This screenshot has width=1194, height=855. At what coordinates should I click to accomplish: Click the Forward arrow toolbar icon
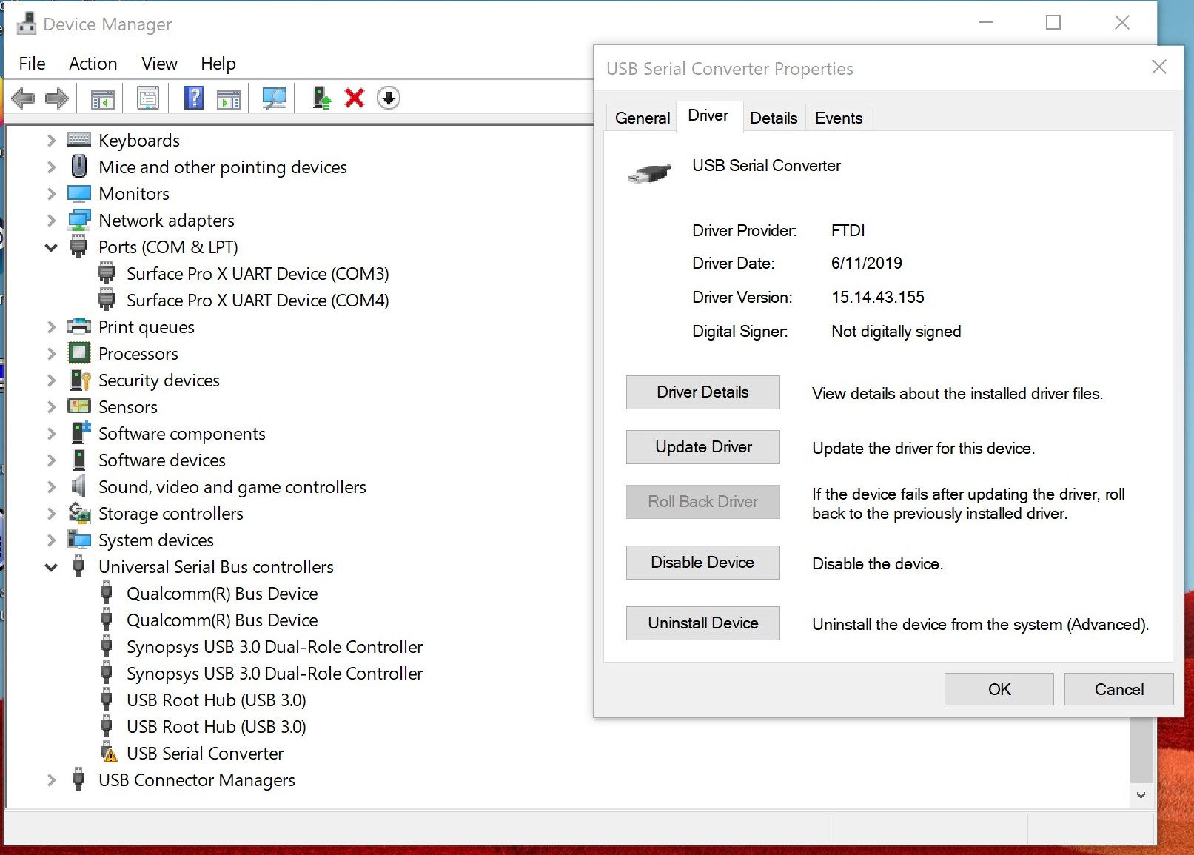57,98
